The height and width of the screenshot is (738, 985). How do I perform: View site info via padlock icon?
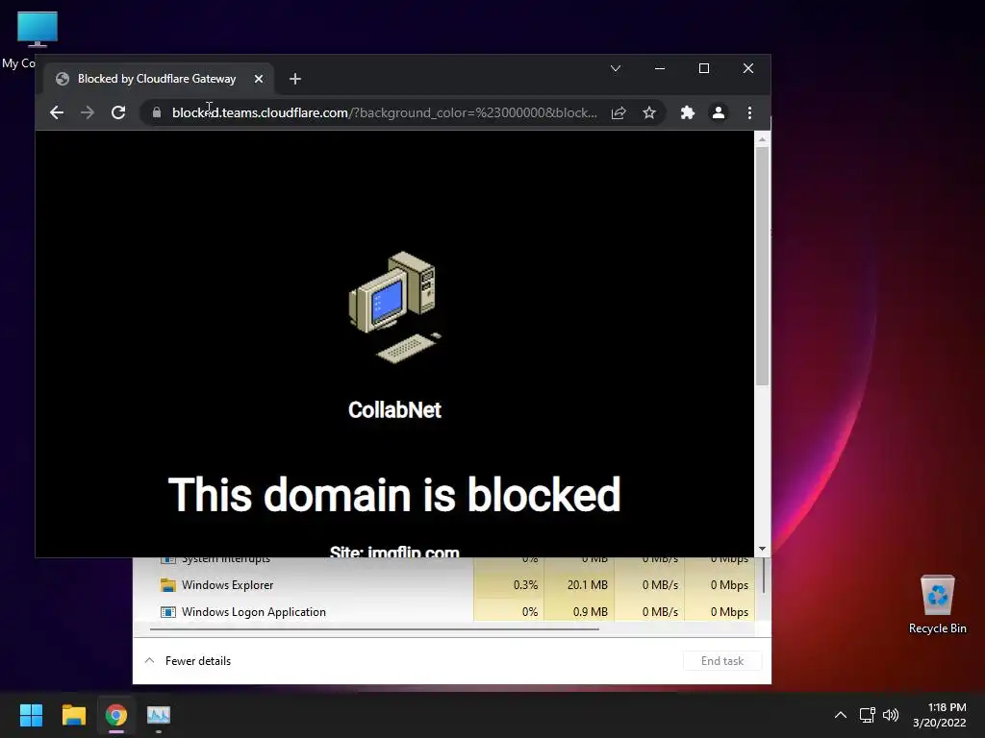tap(157, 112)
